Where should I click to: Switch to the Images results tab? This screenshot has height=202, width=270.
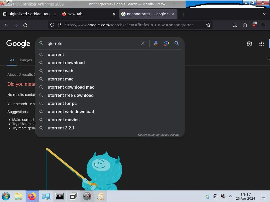coord(26,60)
